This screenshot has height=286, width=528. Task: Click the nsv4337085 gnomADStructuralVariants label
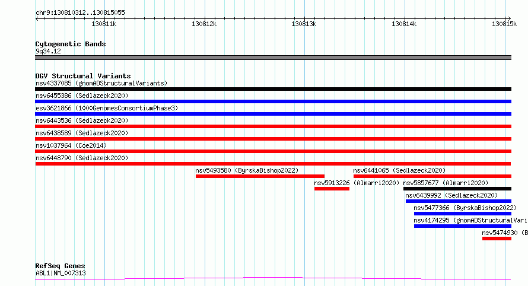tap(101, 83)
